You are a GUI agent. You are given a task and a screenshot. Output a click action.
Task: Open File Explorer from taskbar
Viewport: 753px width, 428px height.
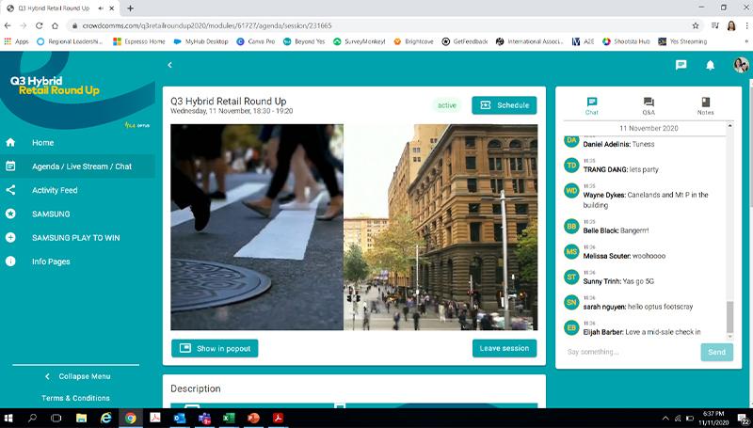coord(81,418)
